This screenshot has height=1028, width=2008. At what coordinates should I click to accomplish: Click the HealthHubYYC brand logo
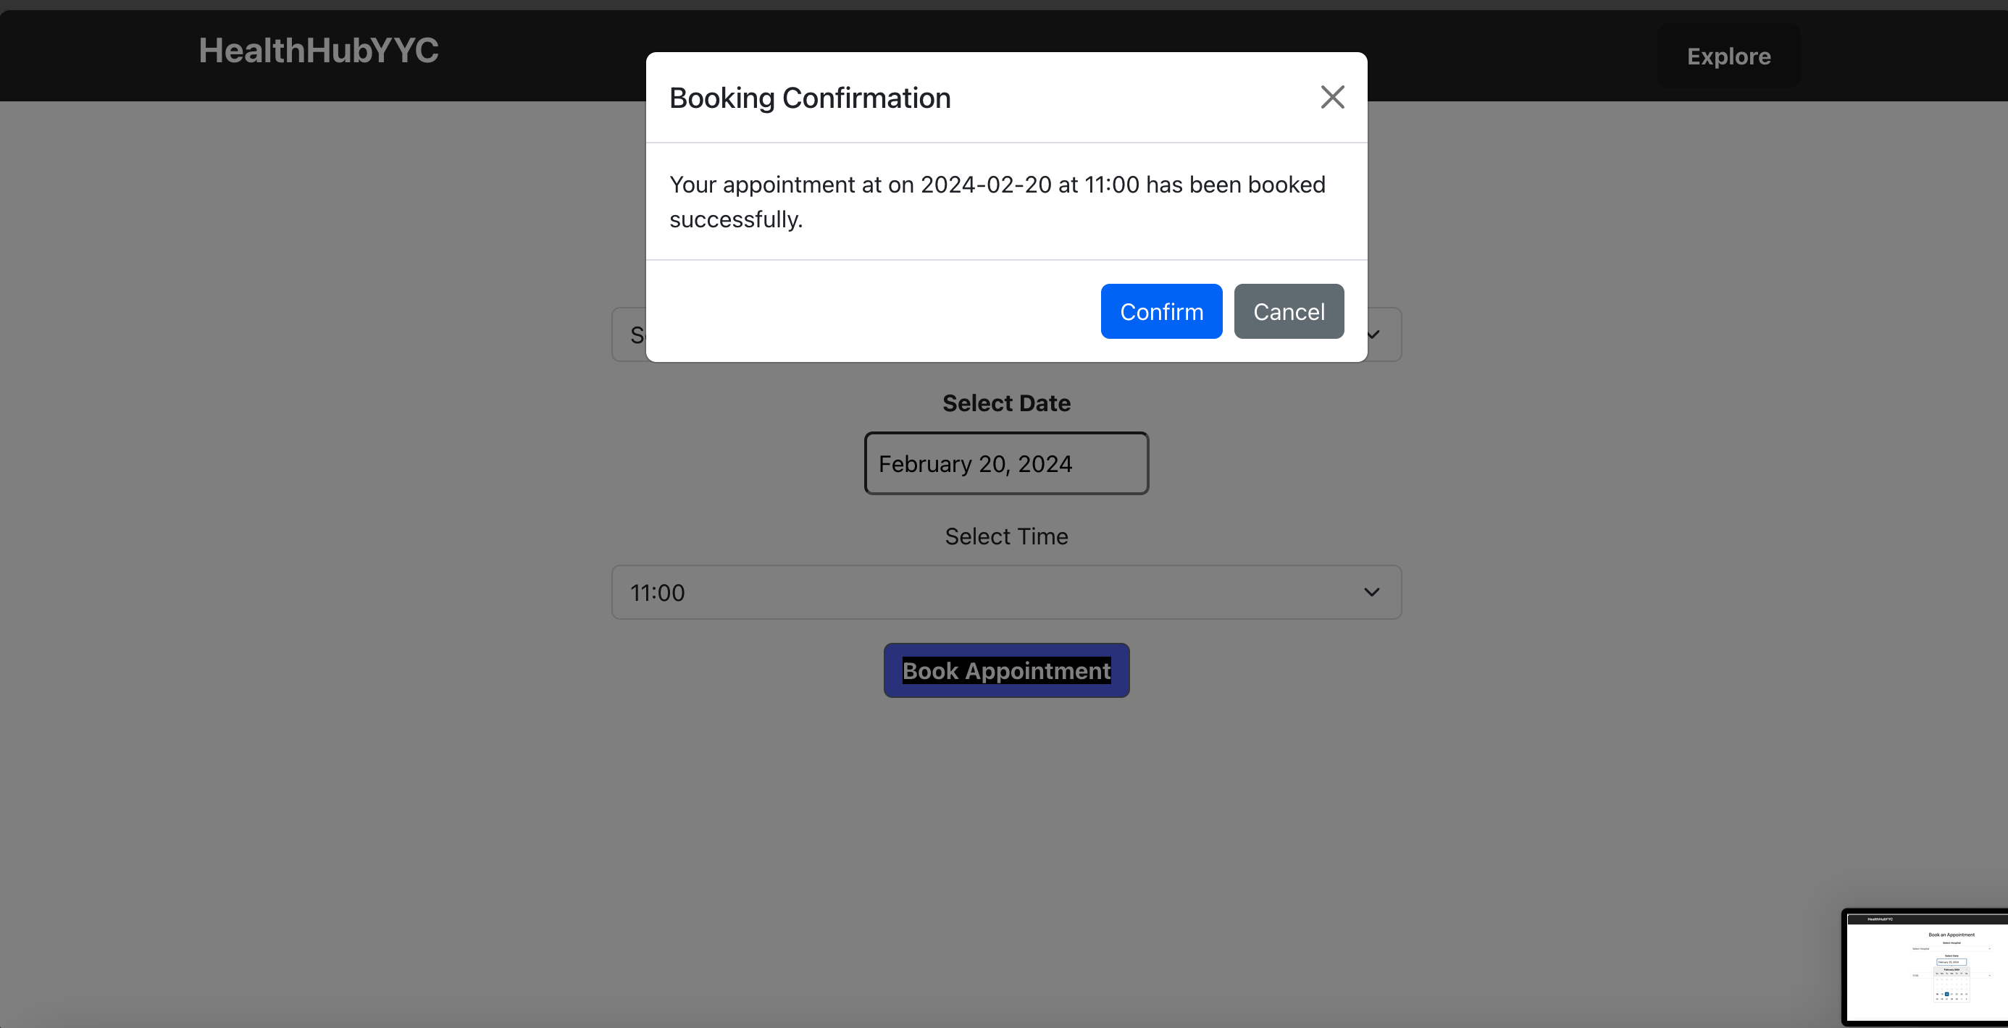click(x=318, y=51)
